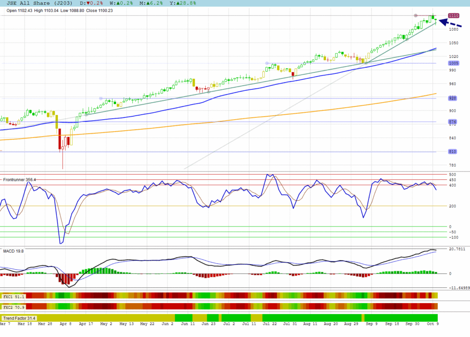Click the circle marker starting the 928 line
This screenshot has width=470, height=337.
(101, 98)
